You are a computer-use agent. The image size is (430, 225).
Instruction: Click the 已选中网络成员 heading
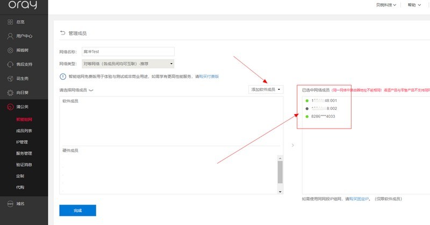point(316,90)
